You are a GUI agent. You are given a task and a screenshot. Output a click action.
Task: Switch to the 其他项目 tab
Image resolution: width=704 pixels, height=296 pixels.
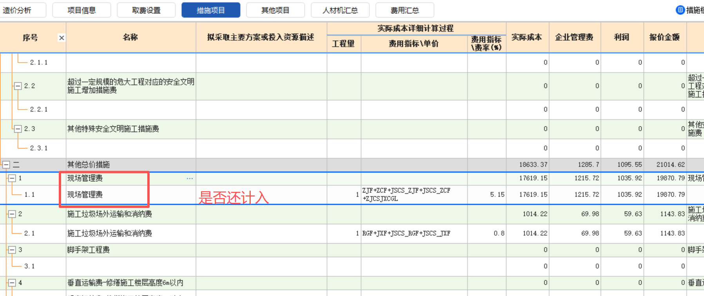(x=275, y=10)
